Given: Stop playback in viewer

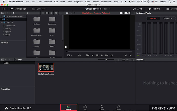Looking at the screenshot, I should [x=97, y=55].
